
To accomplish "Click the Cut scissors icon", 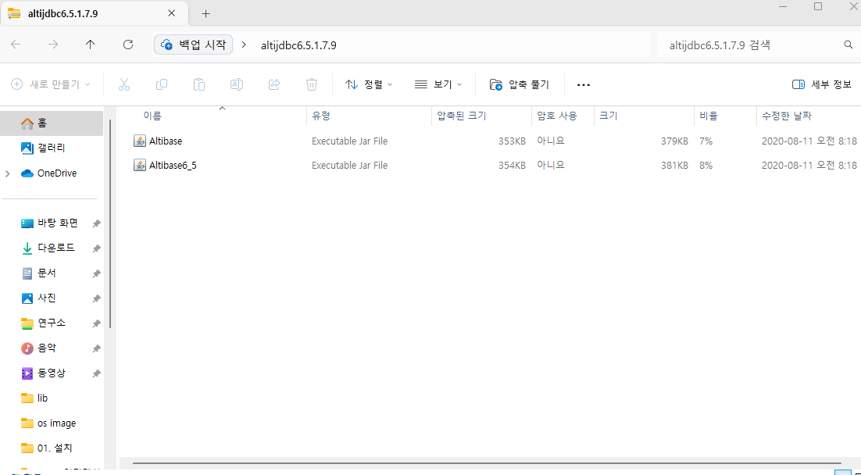I will (124, 84).
